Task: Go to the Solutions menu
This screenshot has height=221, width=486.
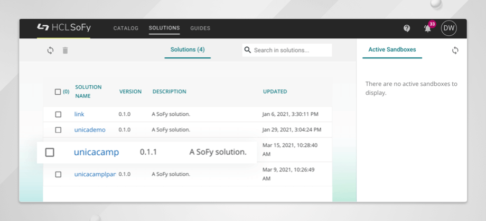Action: pyautogui.click(x=164, y=28)
